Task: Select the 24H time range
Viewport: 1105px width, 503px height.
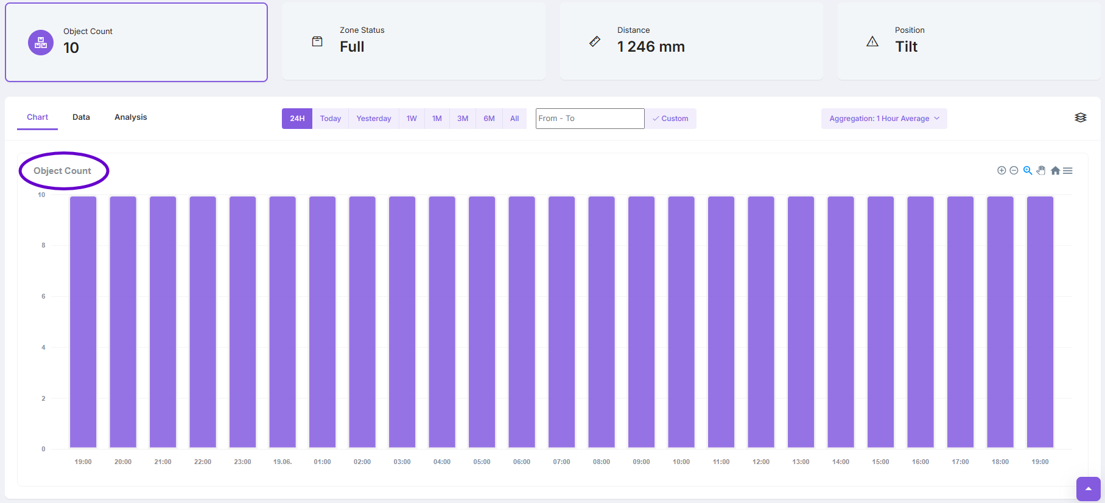Action: click(x=297, y=119)
